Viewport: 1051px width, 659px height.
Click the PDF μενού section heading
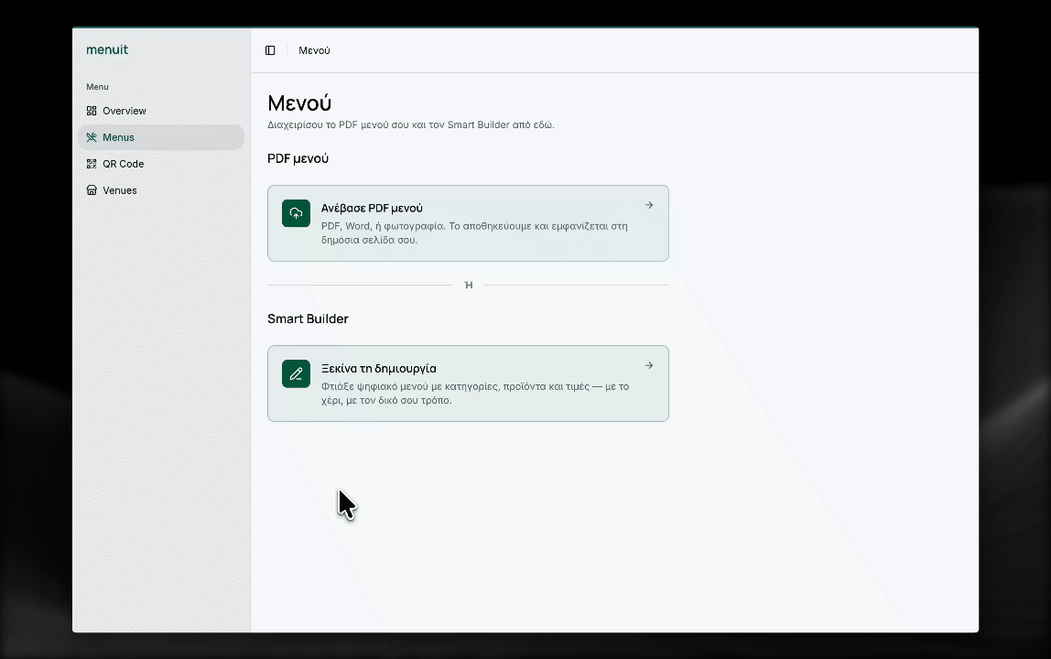(298, 159)
